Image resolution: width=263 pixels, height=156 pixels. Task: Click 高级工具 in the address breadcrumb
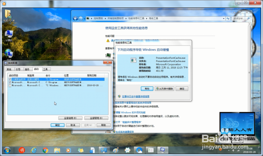point(154,18)
